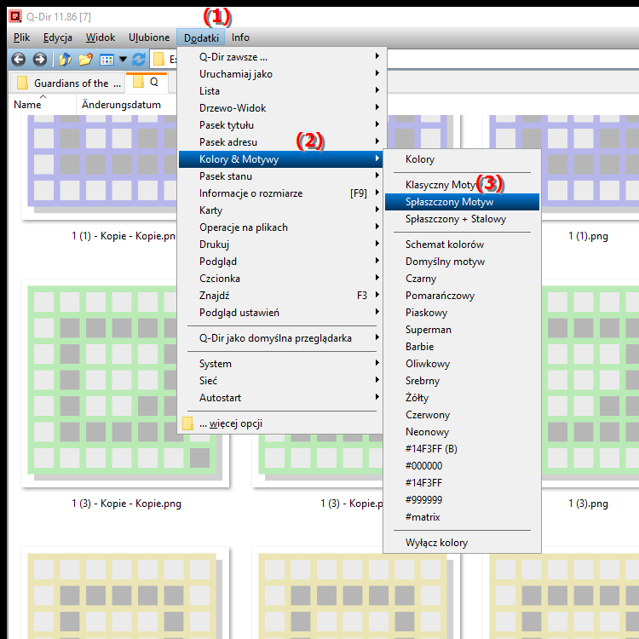Sort by the Name column header

click(43, 105)
